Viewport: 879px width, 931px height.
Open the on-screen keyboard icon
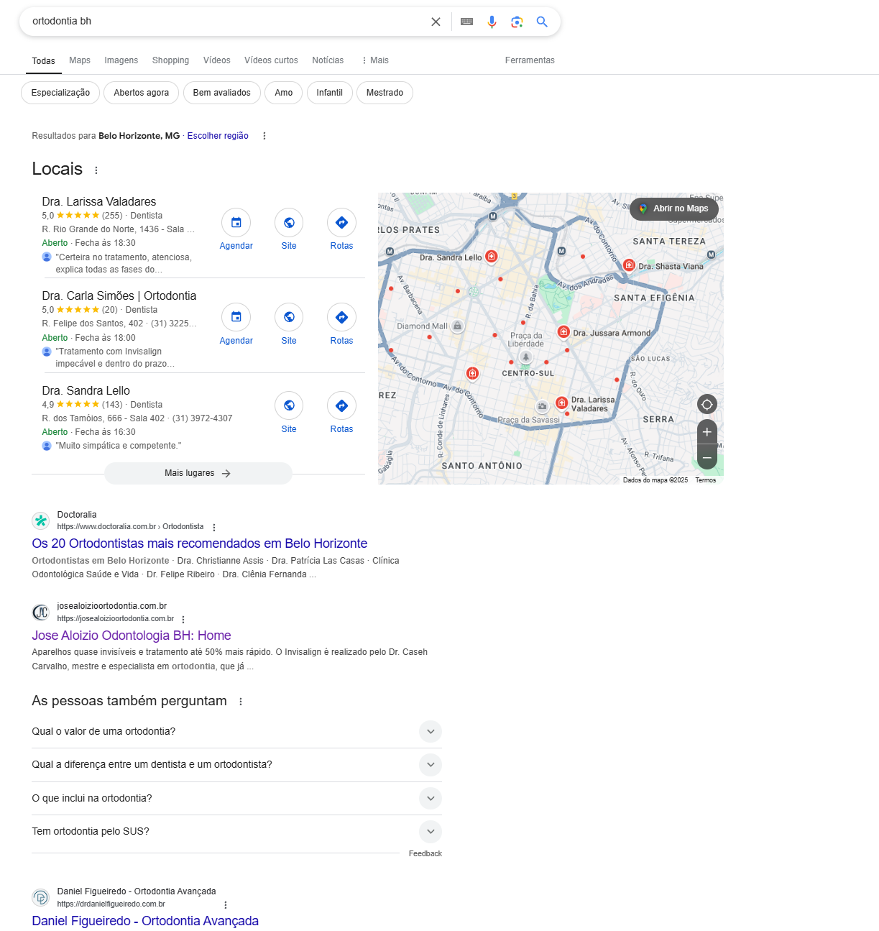[x=466, y=22]
